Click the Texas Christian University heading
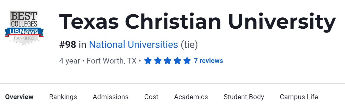 pyautogui.click(x=197, y=22)
